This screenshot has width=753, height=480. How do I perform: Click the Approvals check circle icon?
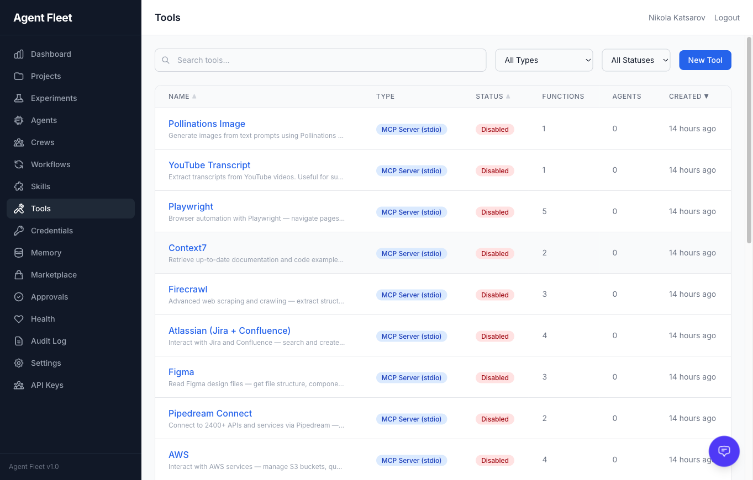click(19, 297)
